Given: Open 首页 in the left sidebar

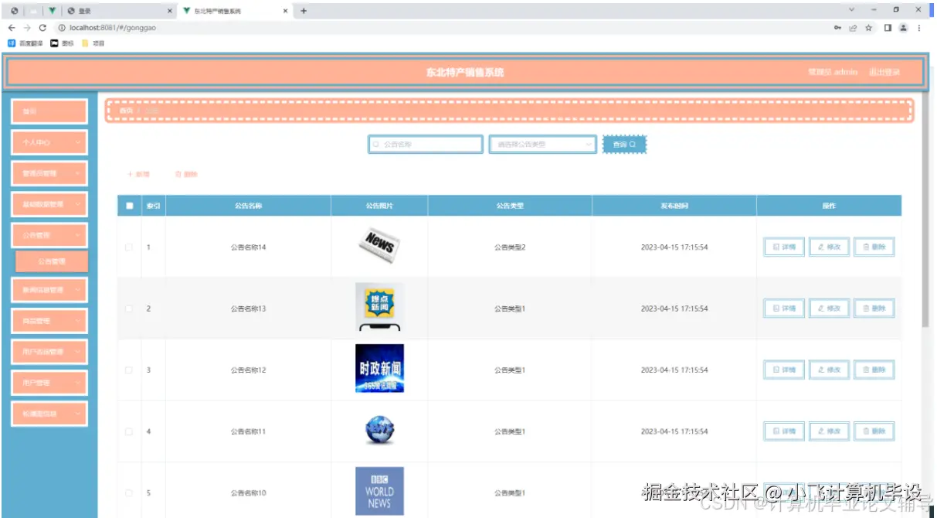Looking at the screenshot, I should click(49, 111).
